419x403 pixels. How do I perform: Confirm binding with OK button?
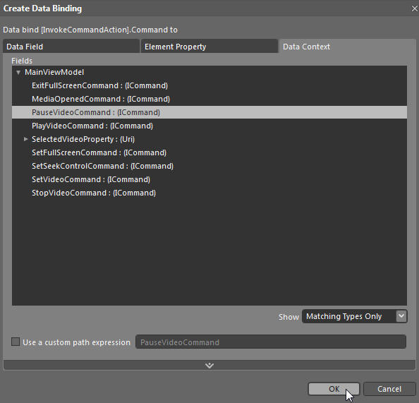[x=334, y=389]
